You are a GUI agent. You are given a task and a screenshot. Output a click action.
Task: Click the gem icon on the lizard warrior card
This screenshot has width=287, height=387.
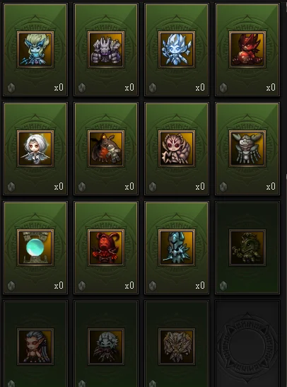pyautogui.click(x=223, y=286)
